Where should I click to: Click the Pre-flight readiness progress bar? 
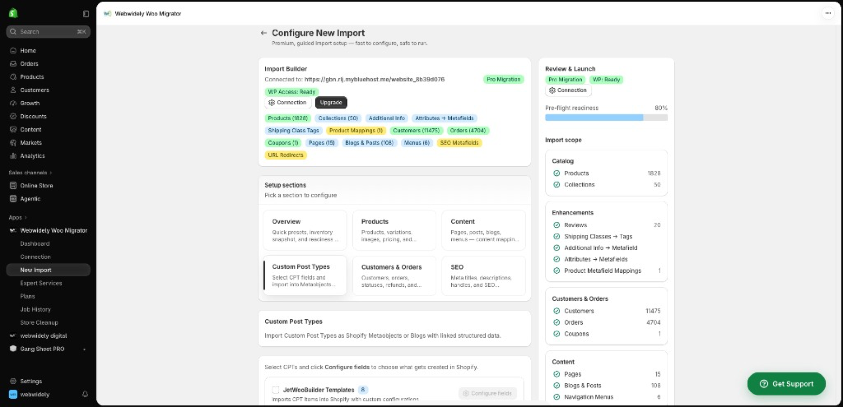pyautogui.click(x=606, y=118)
